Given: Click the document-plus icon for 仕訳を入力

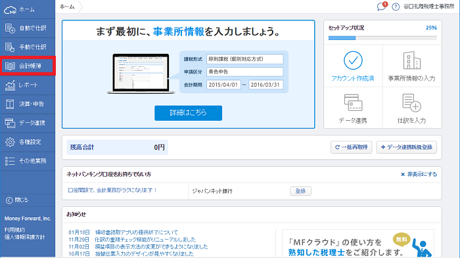Looking at the screenshot, I should 412,102.
